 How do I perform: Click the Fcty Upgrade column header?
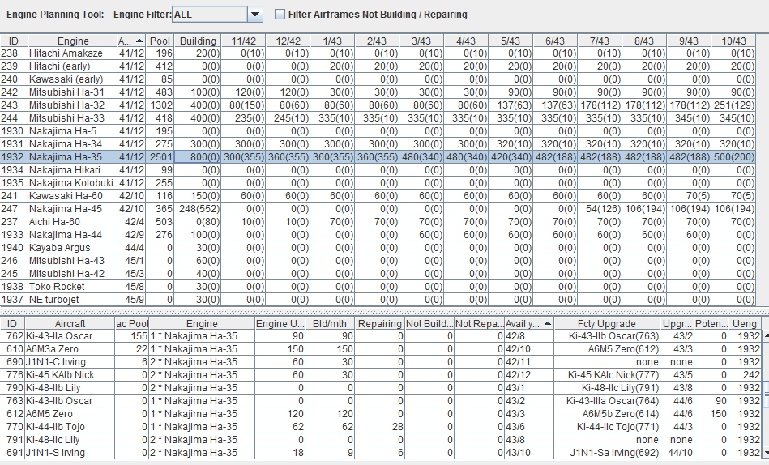(607, 324)
